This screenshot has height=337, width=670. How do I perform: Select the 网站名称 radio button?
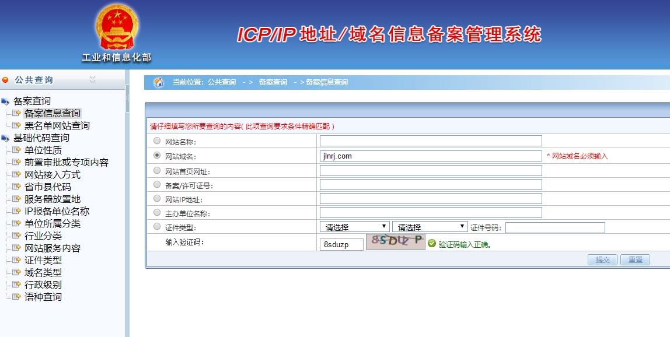pyautogui.click(x=156, y=141)
